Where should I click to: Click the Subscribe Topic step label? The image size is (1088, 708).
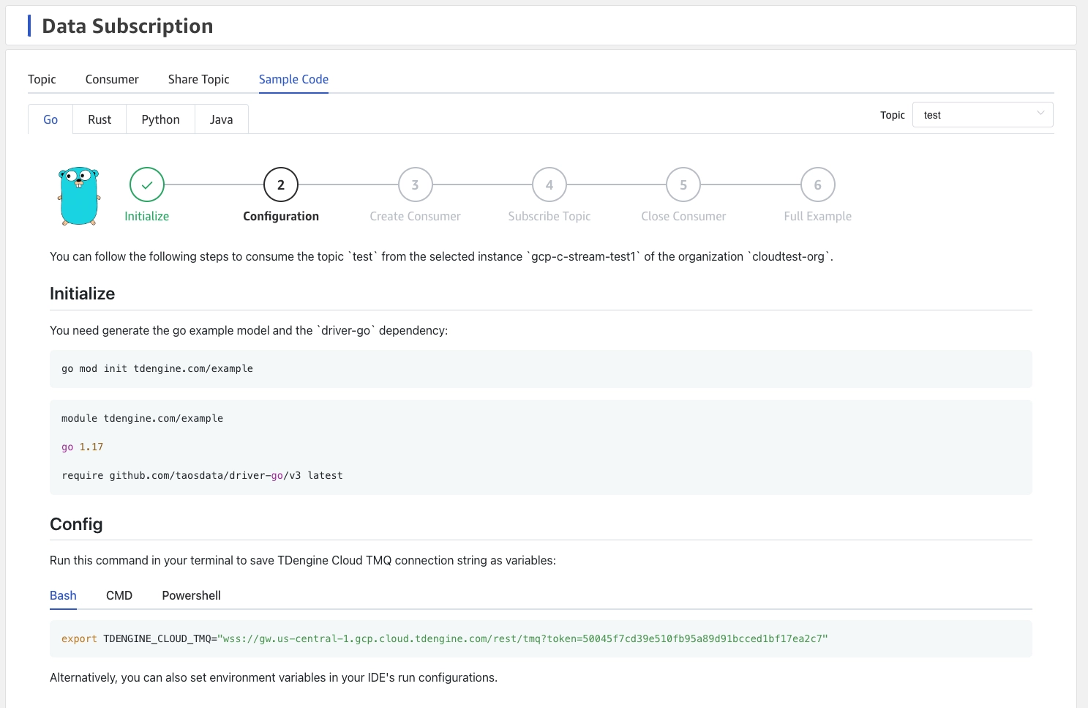pyautogui.click(x=549, y=216)
